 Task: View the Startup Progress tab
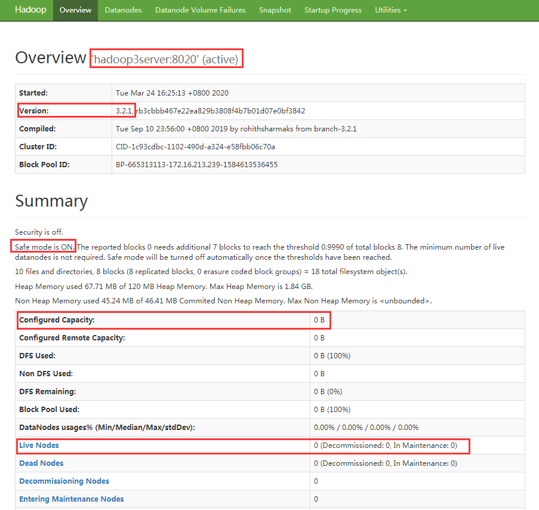pyautogui.click(x=333, y=10)
